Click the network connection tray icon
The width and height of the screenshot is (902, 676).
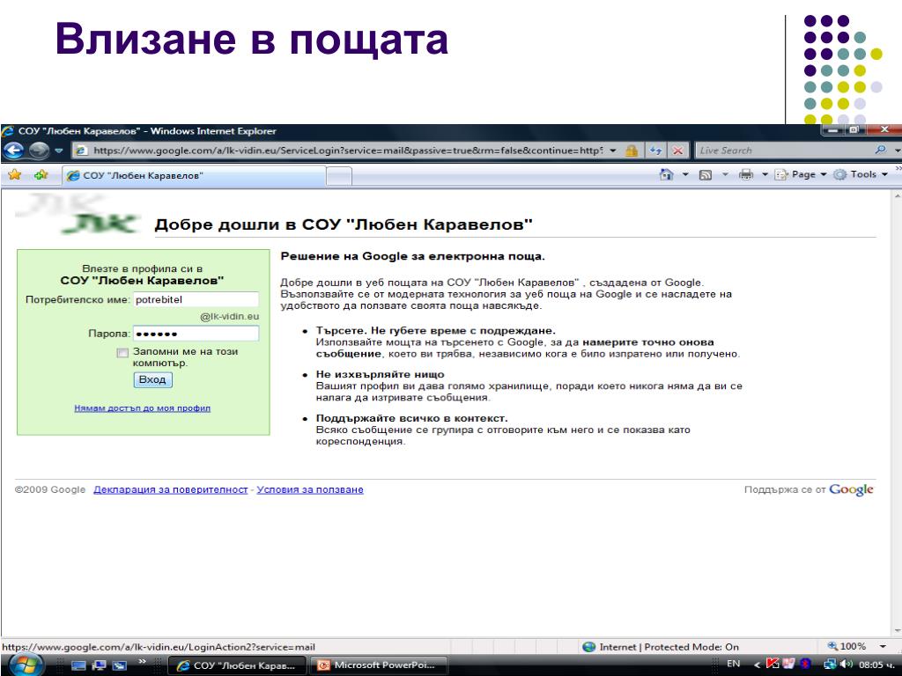tap(830, 665)
